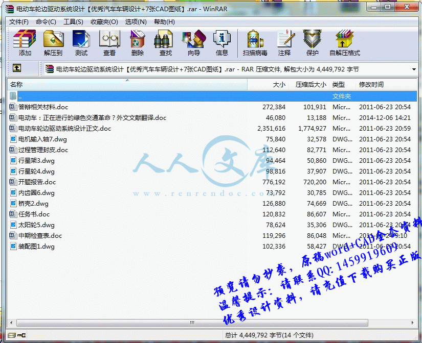This screenshot has height=343, width=422.
Task: Click the horizontal scrollbar right arrow
Action: (413, 323)
